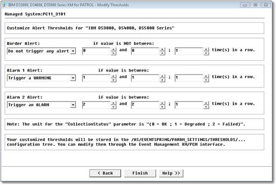Decrement Border Alert upper value
Viewport: 276px width, 185px height.
tap(162, 53)
